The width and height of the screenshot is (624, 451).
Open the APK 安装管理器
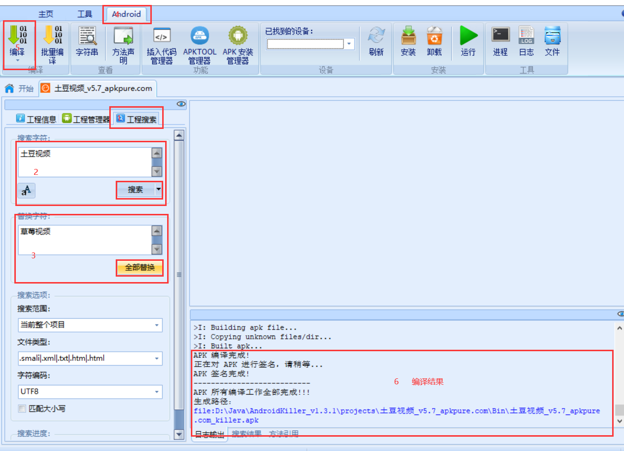coord(238,42)
